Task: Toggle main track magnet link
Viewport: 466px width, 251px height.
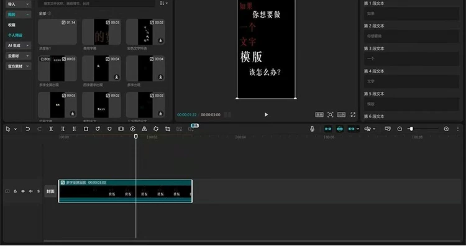Action: (x=328, y=129)
